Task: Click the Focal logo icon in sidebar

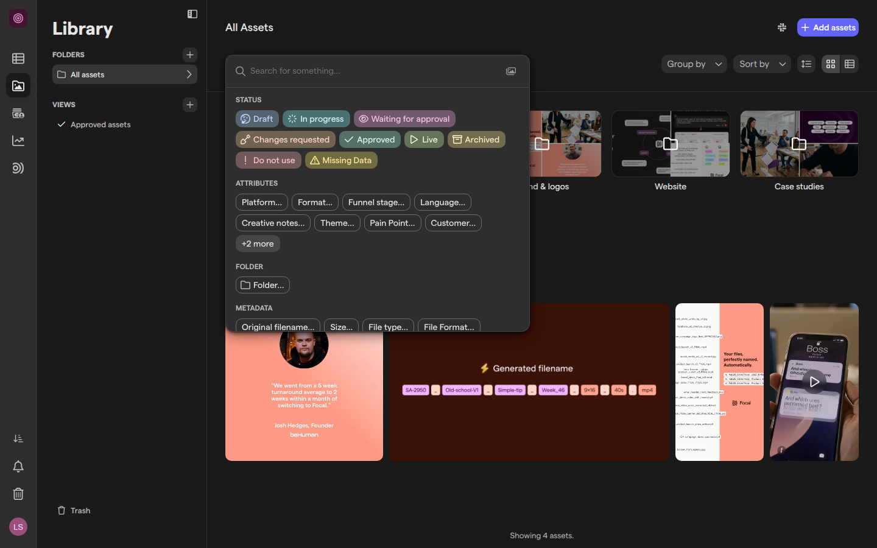Action: pos(18,18)
